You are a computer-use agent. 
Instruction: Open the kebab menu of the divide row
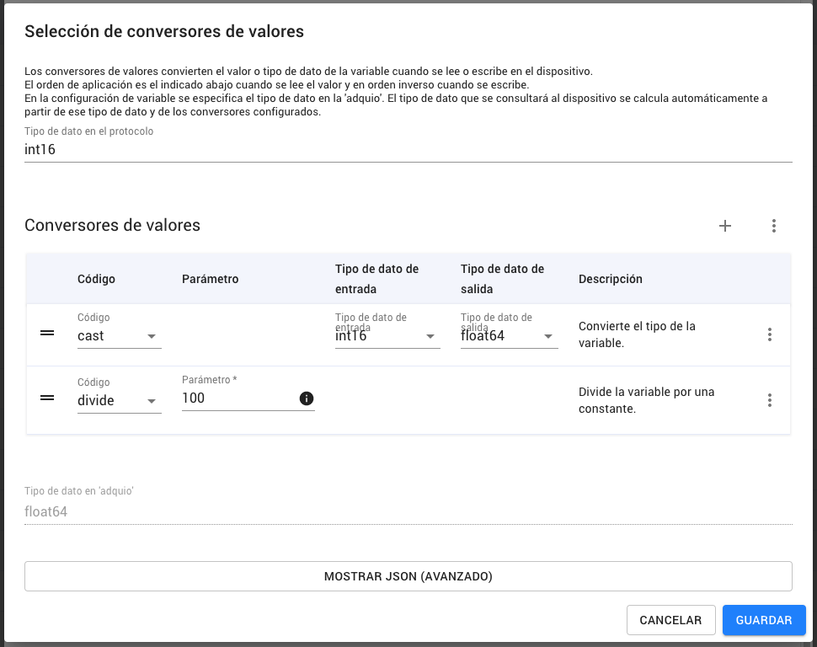coord(769,400)
